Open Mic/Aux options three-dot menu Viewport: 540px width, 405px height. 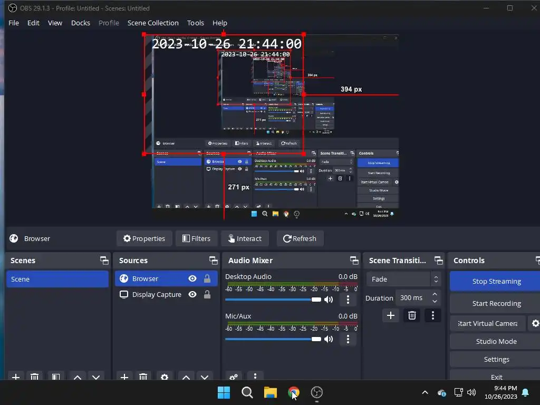coord(348,339)
